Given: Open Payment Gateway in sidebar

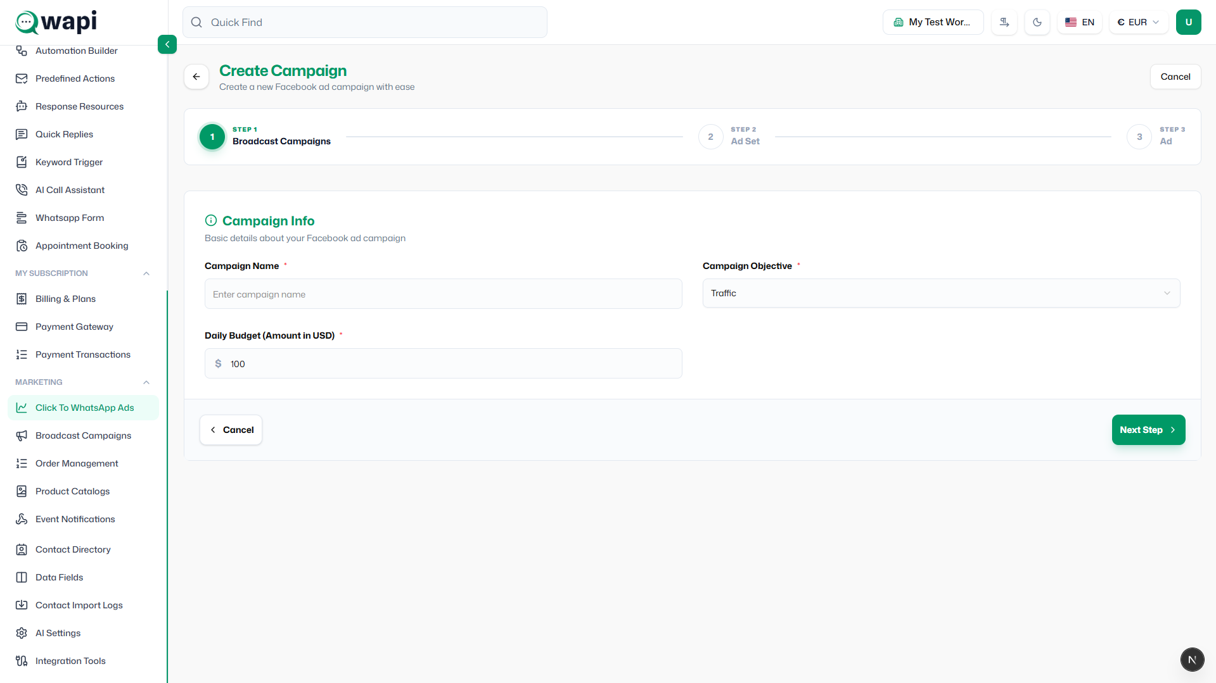Looking at the screenshot, I should click(x=83, y=327).
